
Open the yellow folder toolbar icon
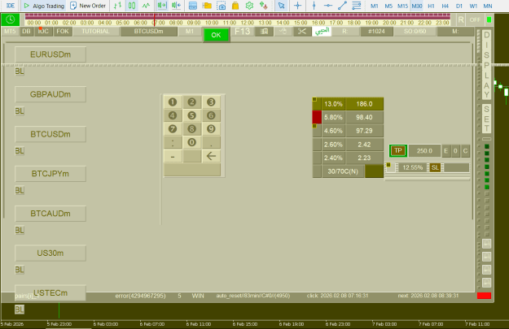207,6
